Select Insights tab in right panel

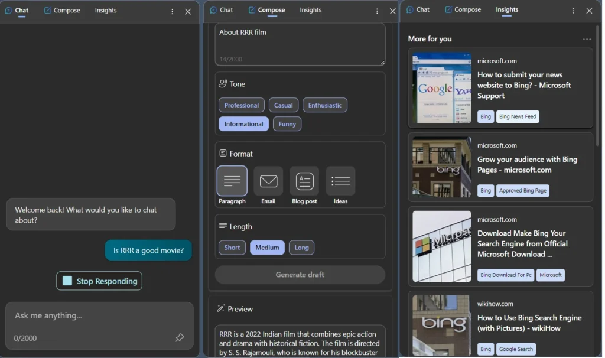pyautogui.click(x=507, y=9)
